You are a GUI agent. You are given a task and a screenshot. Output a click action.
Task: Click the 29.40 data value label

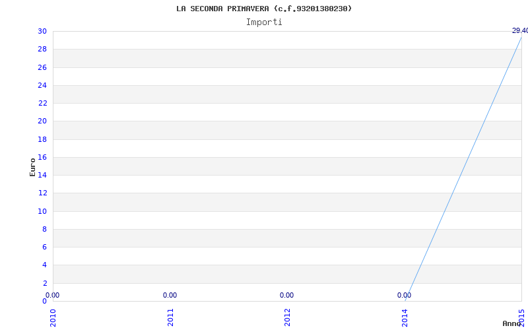[x=520, y=30]
